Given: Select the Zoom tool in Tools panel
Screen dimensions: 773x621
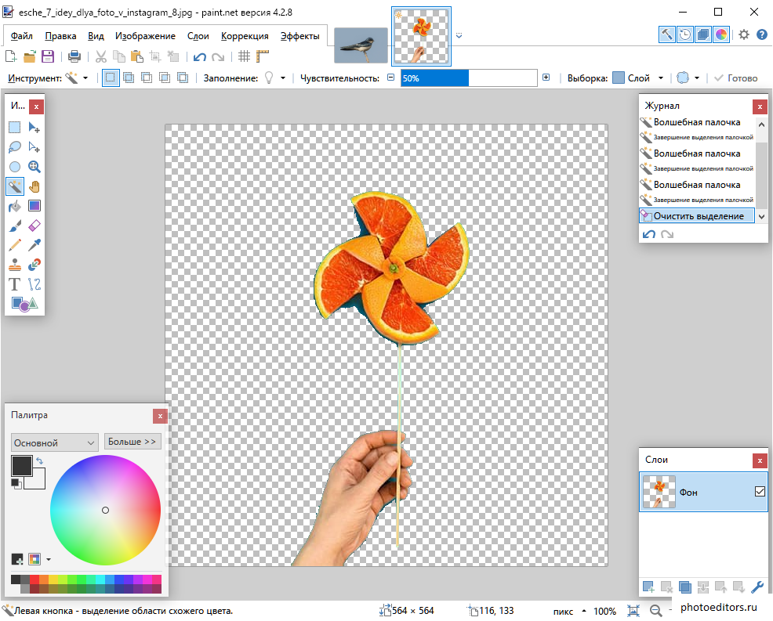Looking at the screenshot, I should pos(34,167).
